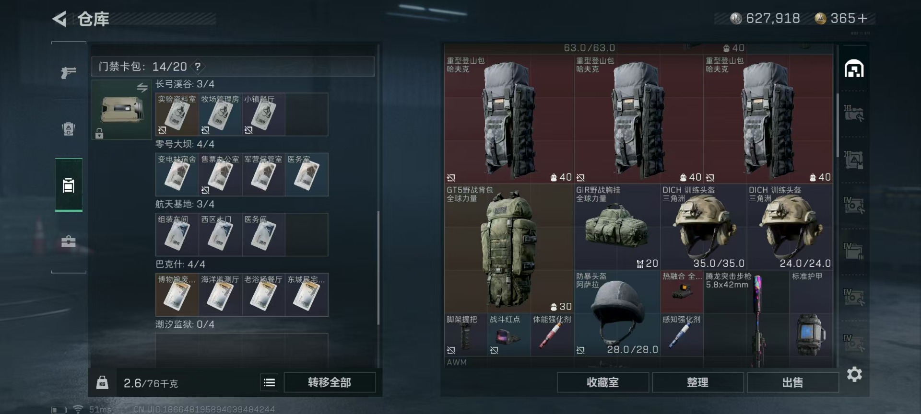The height and width of the screenshot is (414, 921).
Task: Click the 出售 sell button
Action: (x=792, y=382)
